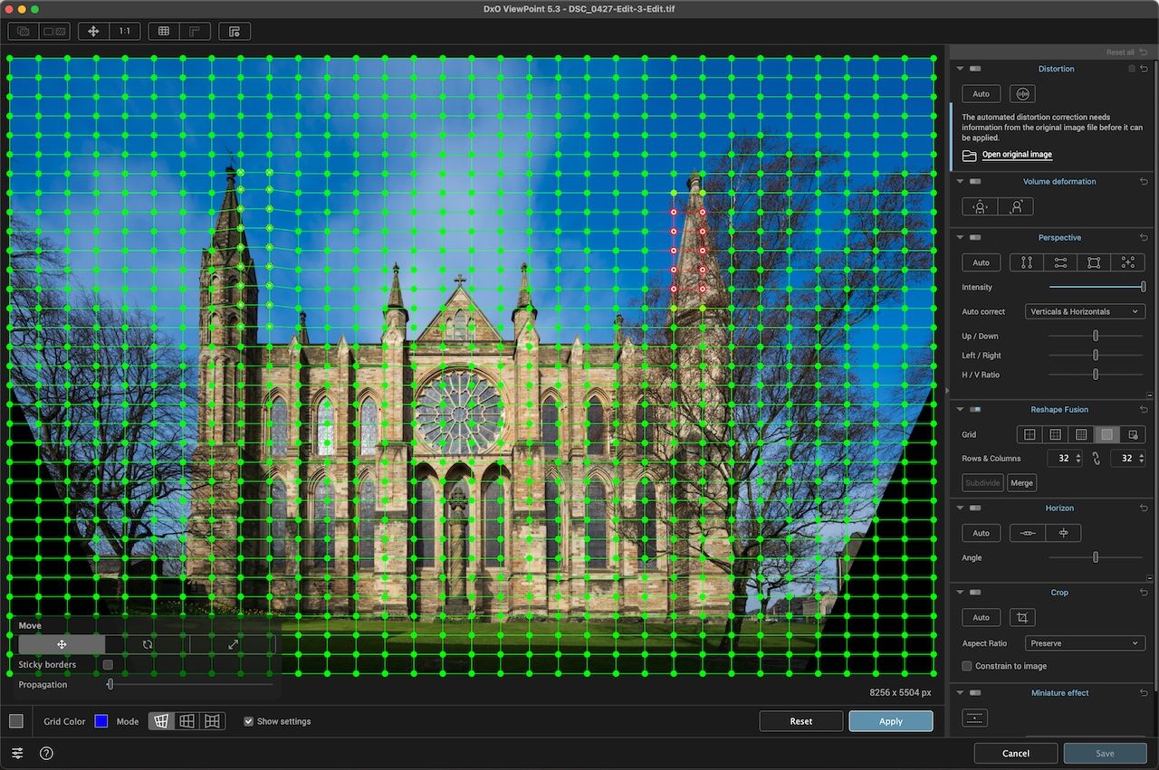Open the help question mark icon
1159x770 pixels.
(46, 753)
